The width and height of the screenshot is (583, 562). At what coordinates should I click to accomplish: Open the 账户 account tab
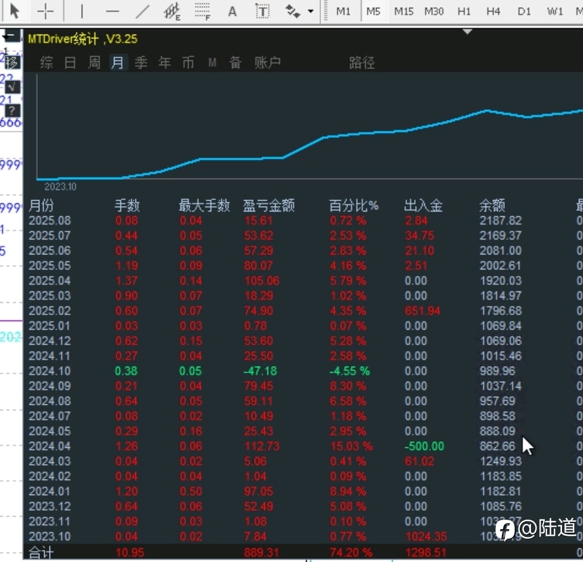[267, 63]
